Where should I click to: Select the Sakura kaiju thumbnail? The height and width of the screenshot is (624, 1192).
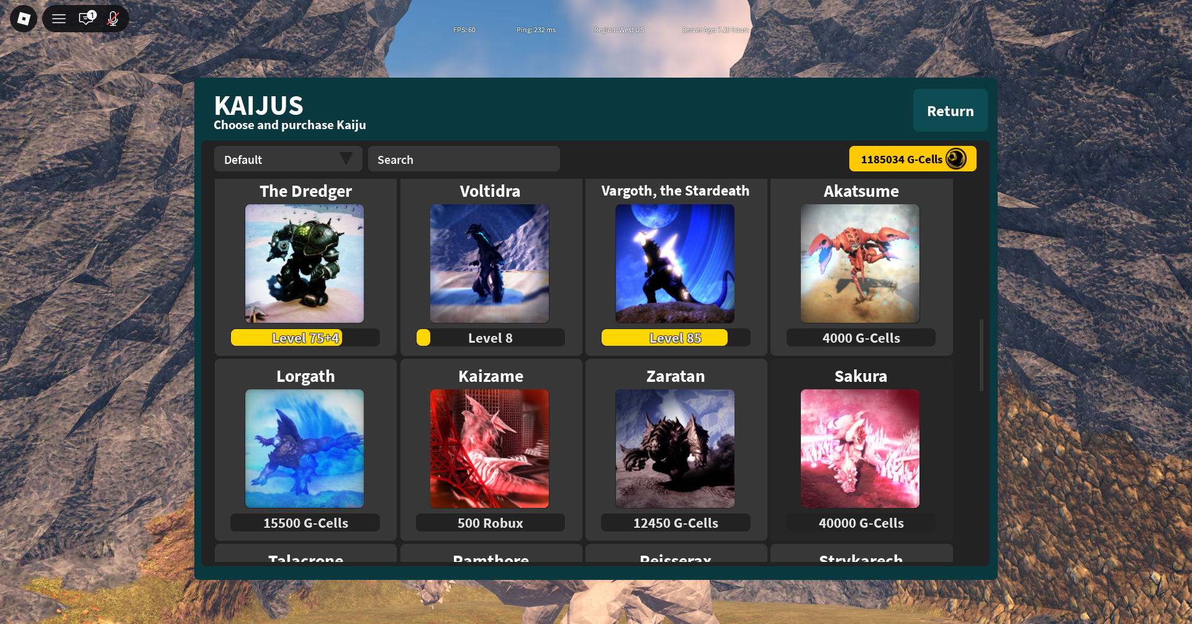[x=860, y=449]
